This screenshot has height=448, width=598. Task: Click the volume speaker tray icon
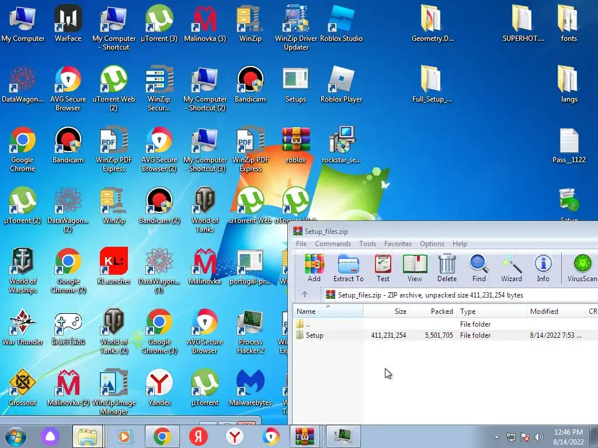click(x=539, y=437)
